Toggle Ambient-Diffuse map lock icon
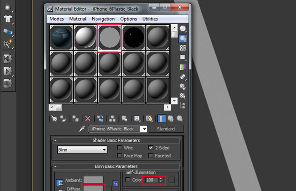 click(x=116, y=184)
